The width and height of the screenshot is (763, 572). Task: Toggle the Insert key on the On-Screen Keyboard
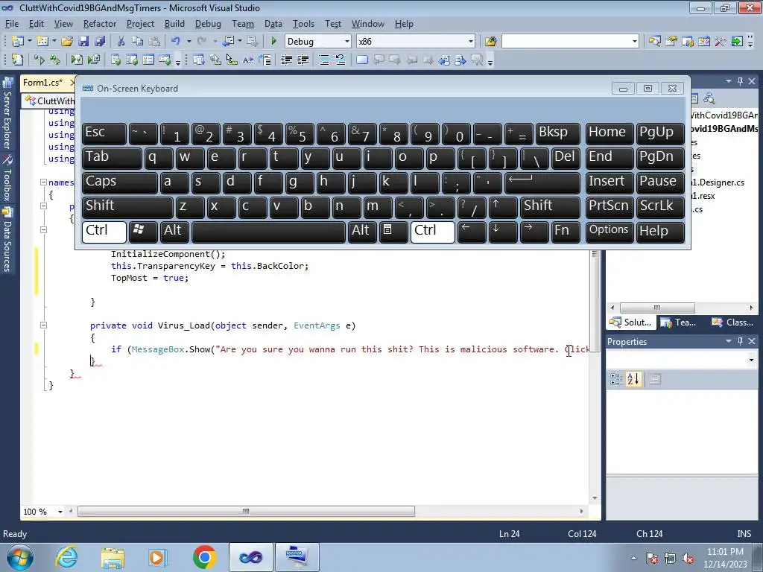610,183
